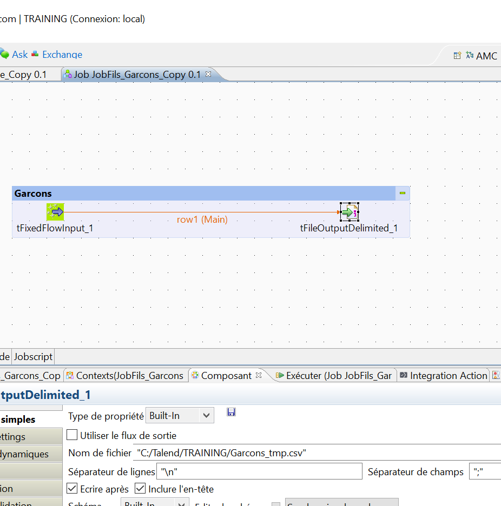Click the save icon next to property type

pos(231,412)
